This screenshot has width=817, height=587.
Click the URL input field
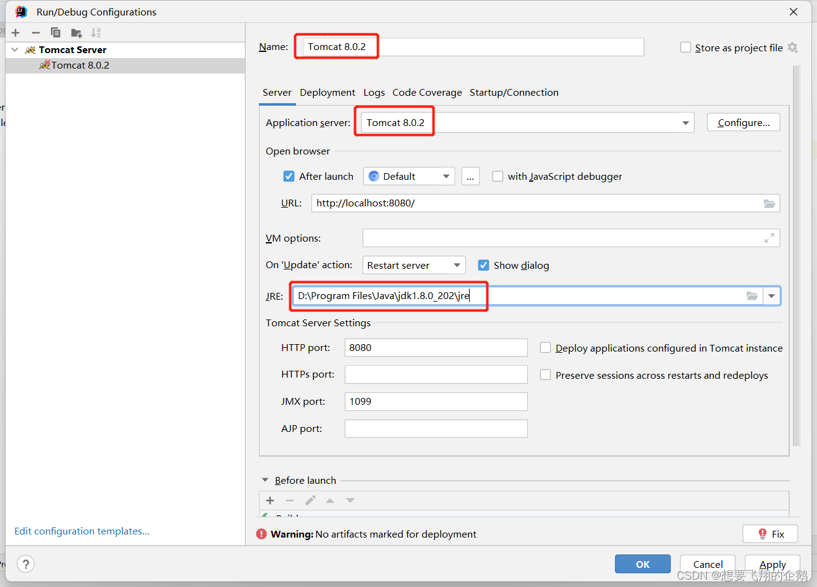pyautogui.click(x=546, y=203)
